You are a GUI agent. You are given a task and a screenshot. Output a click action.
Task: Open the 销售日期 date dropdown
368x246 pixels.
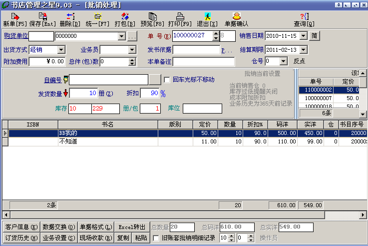coord(304,36)
